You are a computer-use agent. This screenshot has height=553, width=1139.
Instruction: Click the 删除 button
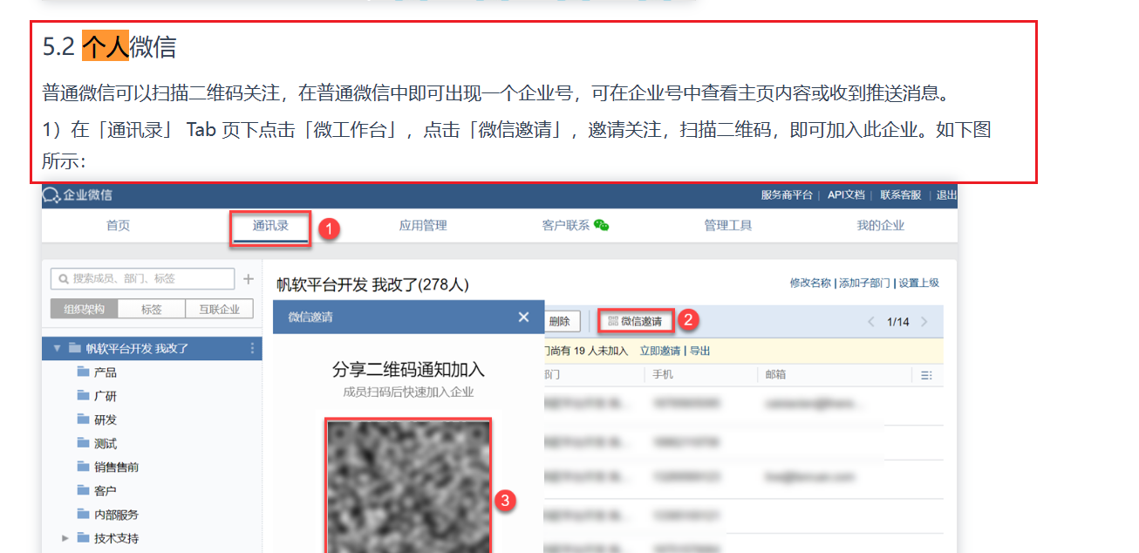[560, 321]
